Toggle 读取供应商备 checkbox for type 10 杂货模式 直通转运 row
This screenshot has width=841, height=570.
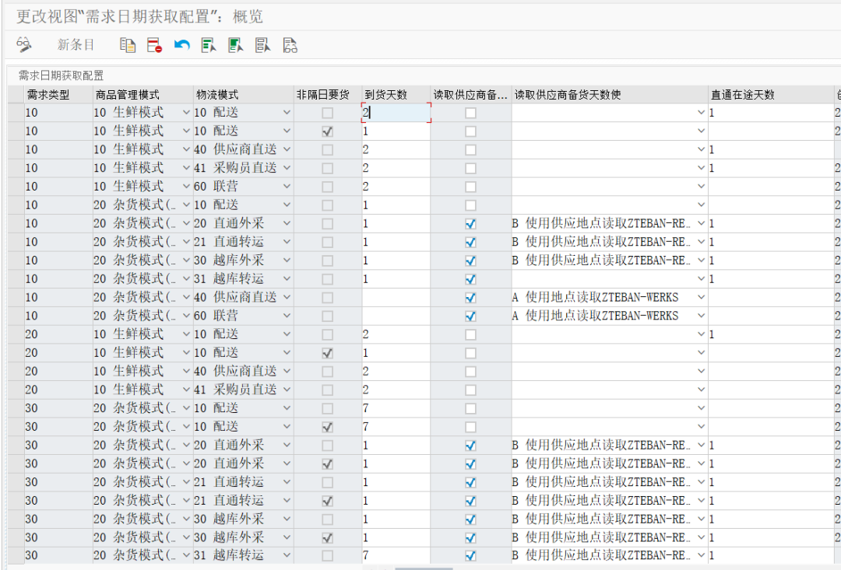470,242
